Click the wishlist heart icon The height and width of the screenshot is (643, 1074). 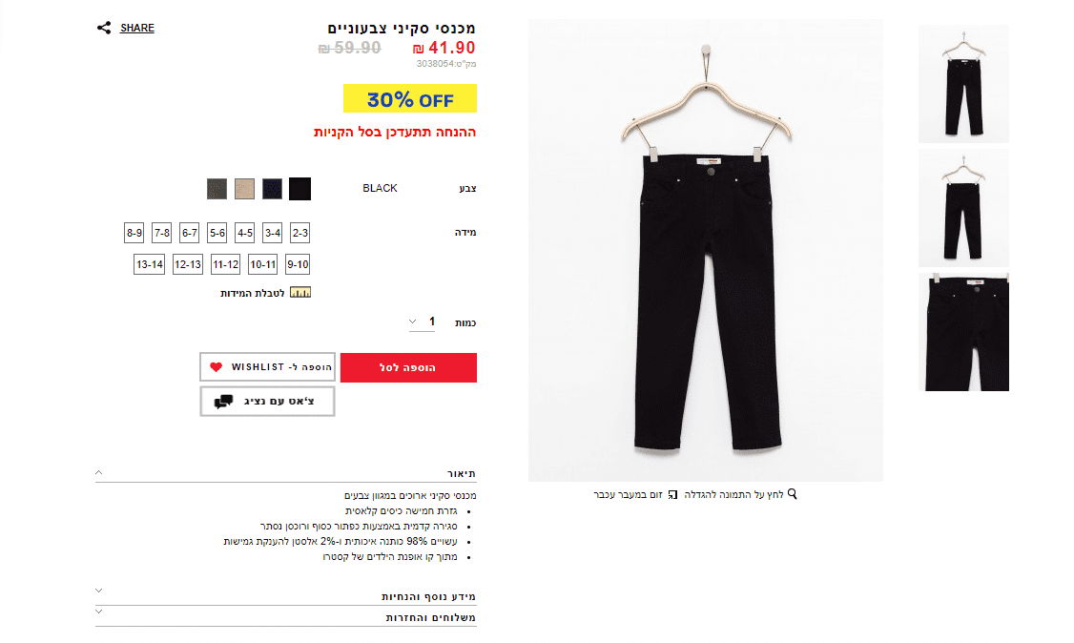[x=216, y=367]
